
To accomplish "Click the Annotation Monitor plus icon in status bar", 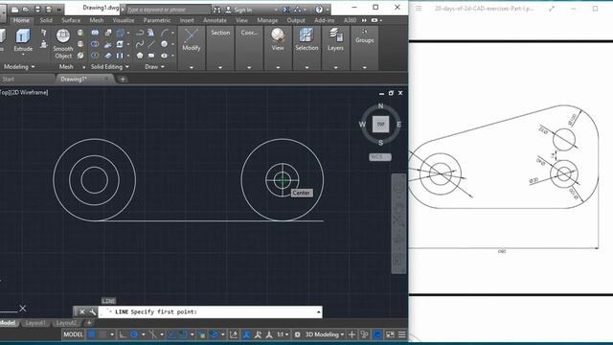I will 352,334.
